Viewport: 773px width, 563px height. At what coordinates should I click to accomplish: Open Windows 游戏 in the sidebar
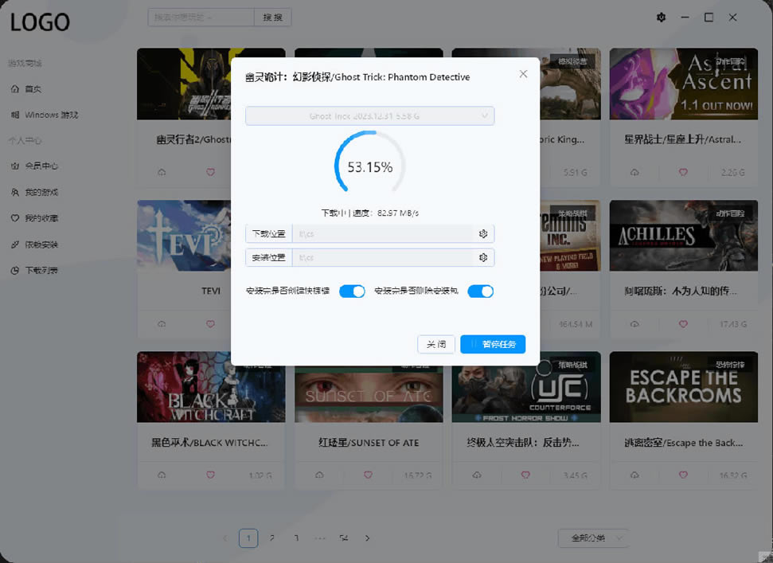(x=45, y=115)
